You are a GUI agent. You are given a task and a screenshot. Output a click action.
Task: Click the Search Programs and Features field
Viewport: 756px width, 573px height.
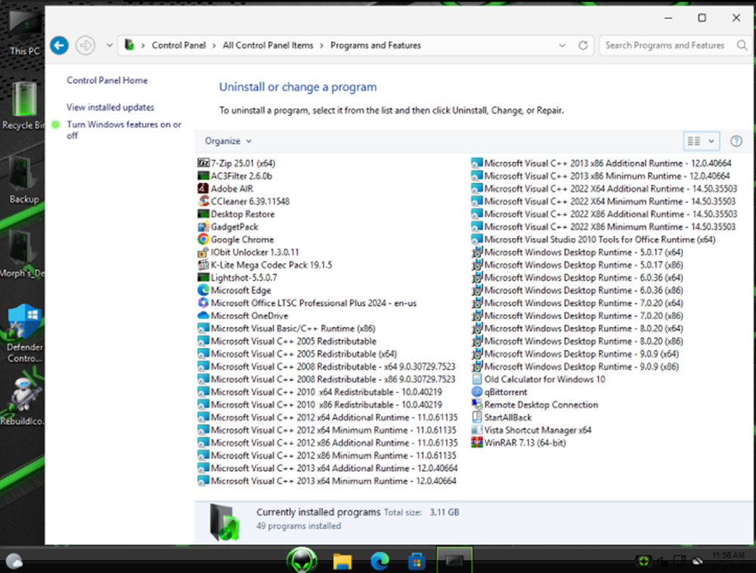[x=665, y=45]
